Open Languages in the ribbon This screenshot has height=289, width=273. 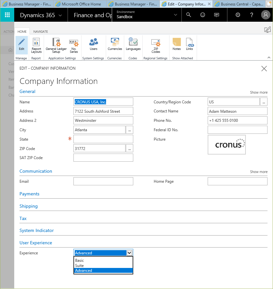pos(133,44)
